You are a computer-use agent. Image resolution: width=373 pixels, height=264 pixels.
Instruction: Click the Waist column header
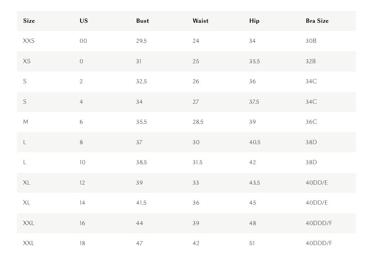201,21
